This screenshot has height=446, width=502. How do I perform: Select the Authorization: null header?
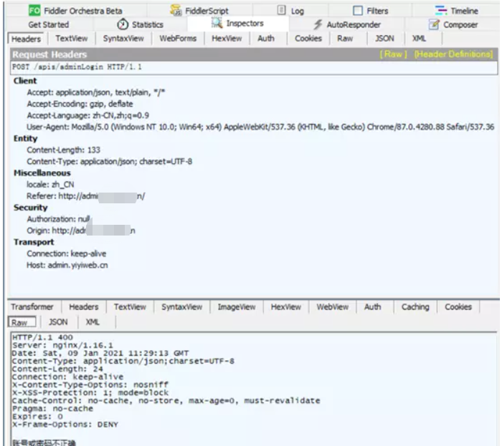click(58, 219)
